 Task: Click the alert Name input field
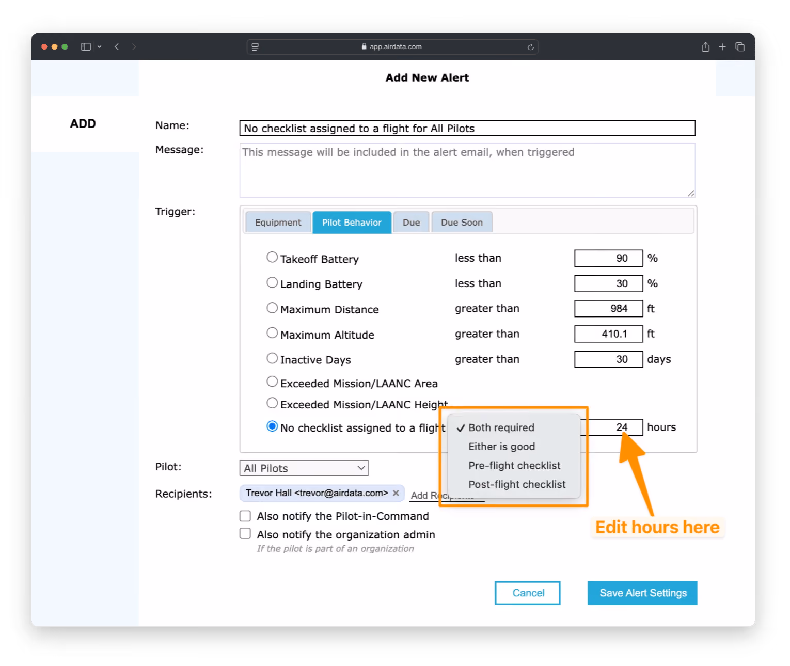467,128
